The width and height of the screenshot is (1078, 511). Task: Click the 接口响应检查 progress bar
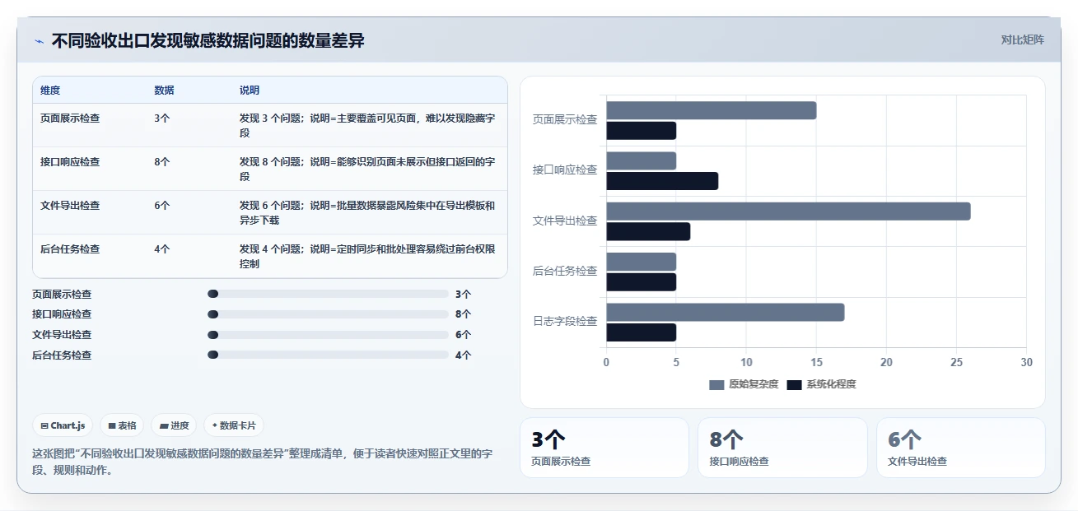pyautogui.click(x=328, y=314)
